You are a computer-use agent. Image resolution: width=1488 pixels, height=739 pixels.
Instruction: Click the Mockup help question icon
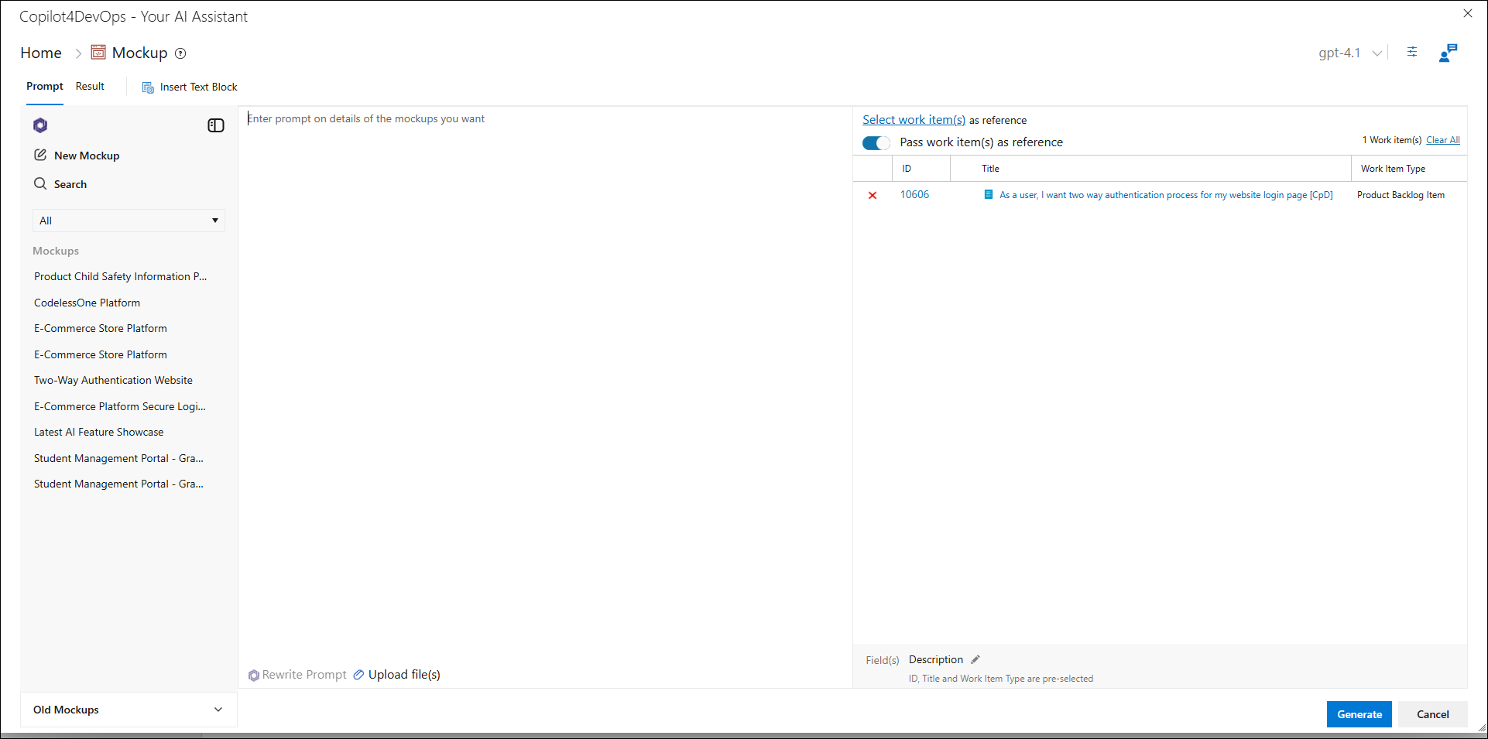180,53
